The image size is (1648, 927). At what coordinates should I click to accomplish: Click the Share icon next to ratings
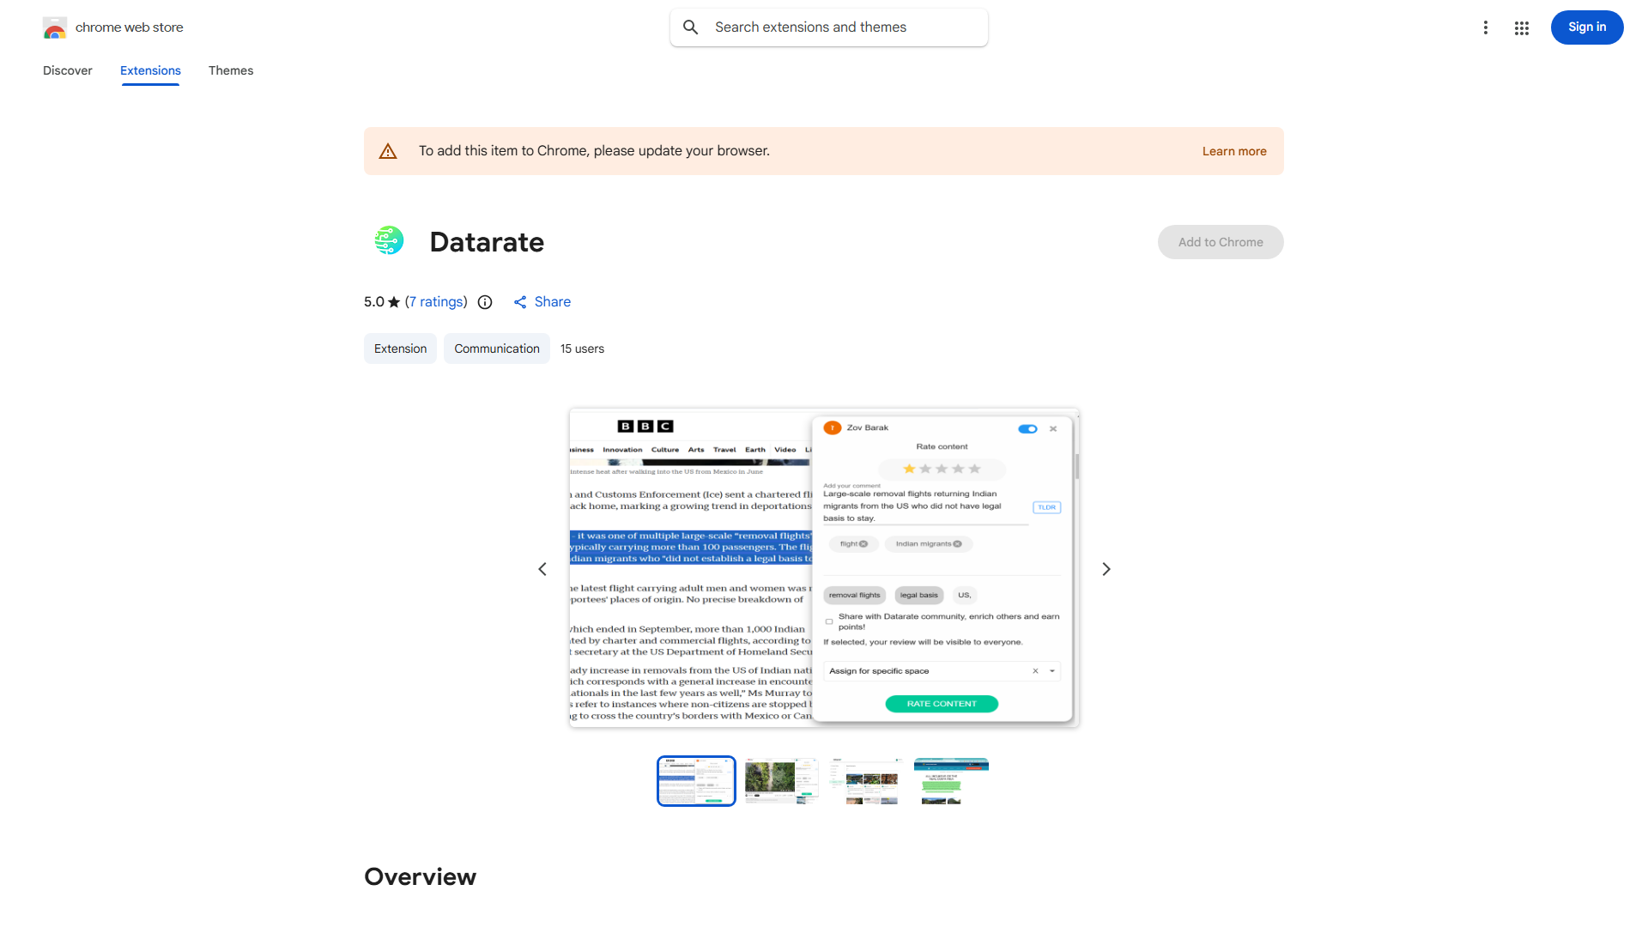click(521, 302)
